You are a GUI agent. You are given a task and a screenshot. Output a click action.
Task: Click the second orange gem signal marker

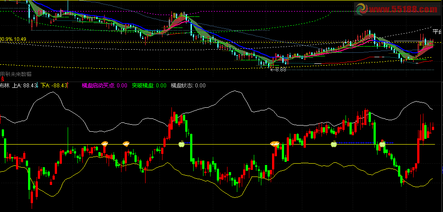(126, 143)
